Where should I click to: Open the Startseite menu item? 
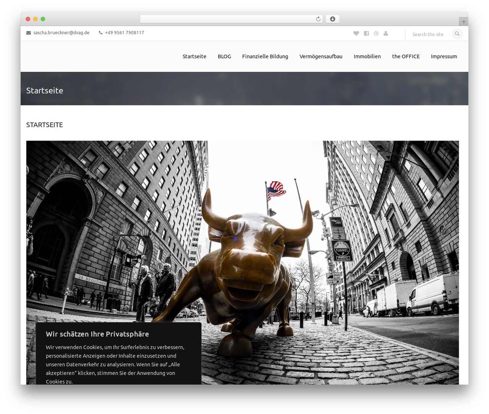tap(194, 57)
